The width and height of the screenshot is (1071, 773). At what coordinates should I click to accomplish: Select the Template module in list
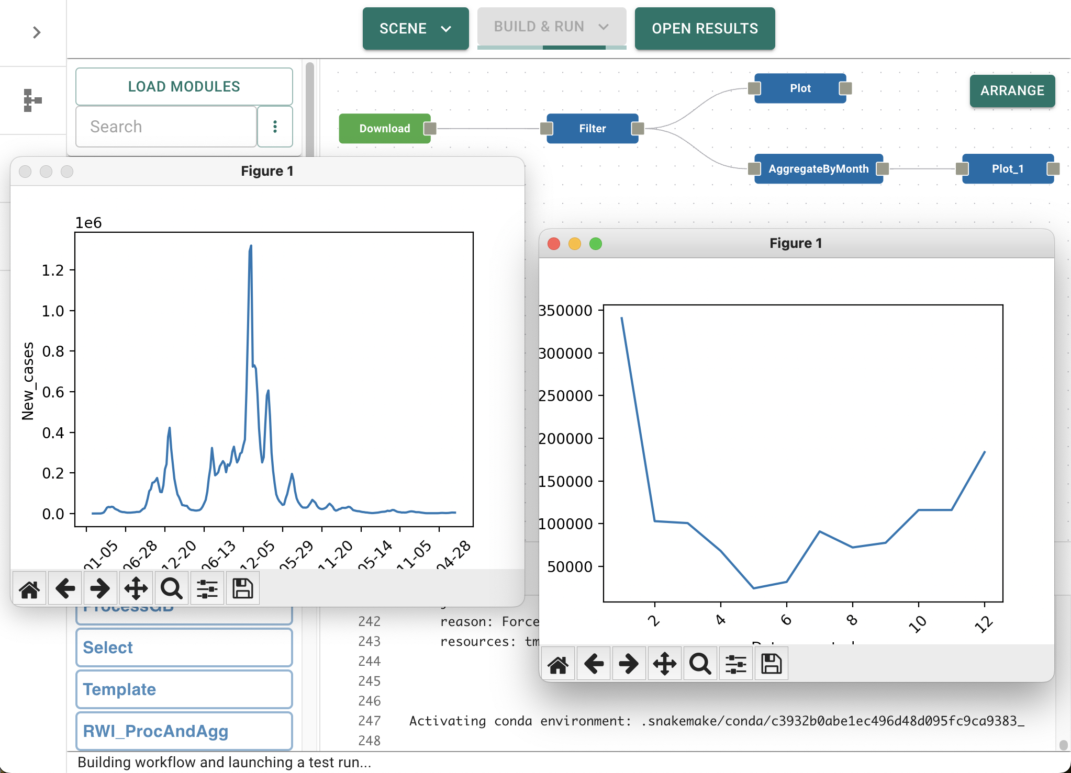tap(184, 689)
